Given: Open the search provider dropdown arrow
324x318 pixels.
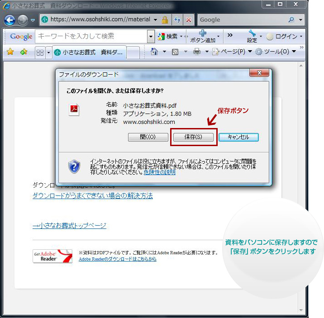Looking at the screenshot, I should [x=300, y=20].
